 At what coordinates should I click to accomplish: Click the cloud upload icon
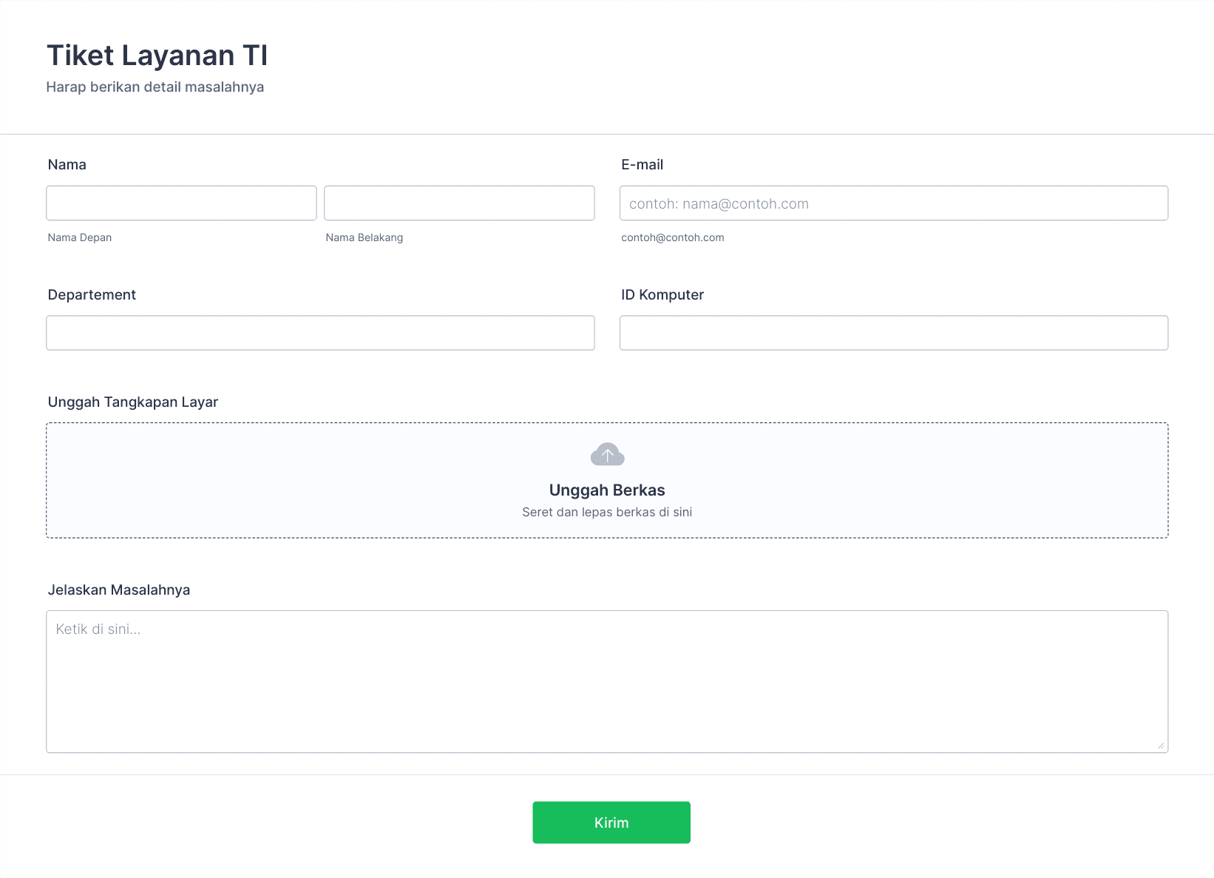[x=607, y=454]
